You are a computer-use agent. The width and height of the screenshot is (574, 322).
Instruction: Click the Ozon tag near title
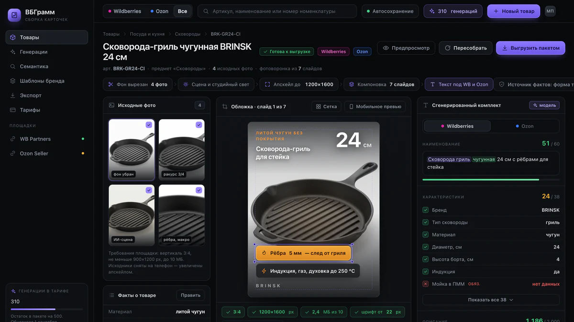[x=362, y=52]
